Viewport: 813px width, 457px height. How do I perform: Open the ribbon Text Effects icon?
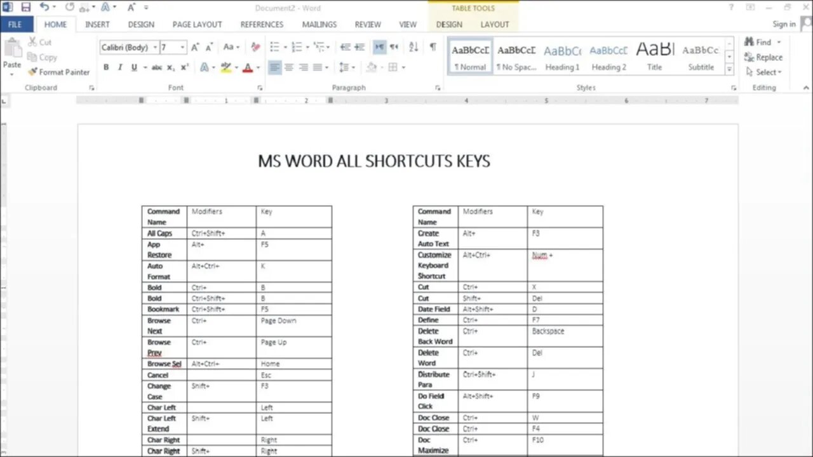(205, 67)
